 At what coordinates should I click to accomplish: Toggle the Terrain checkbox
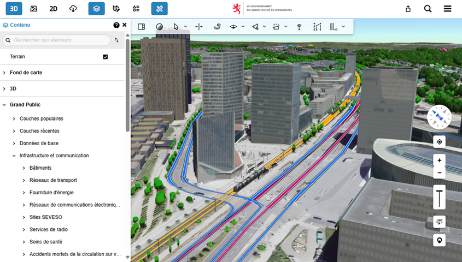pos(106,57)
